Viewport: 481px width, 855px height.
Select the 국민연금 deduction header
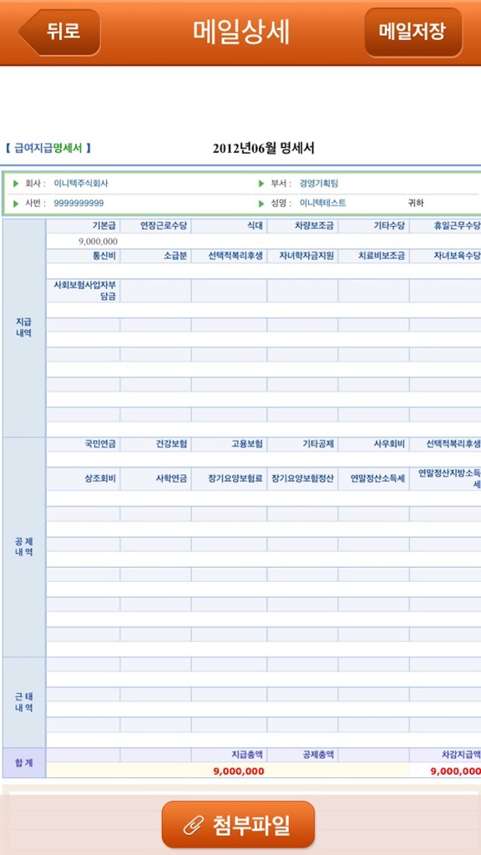(x=83, y=444)
